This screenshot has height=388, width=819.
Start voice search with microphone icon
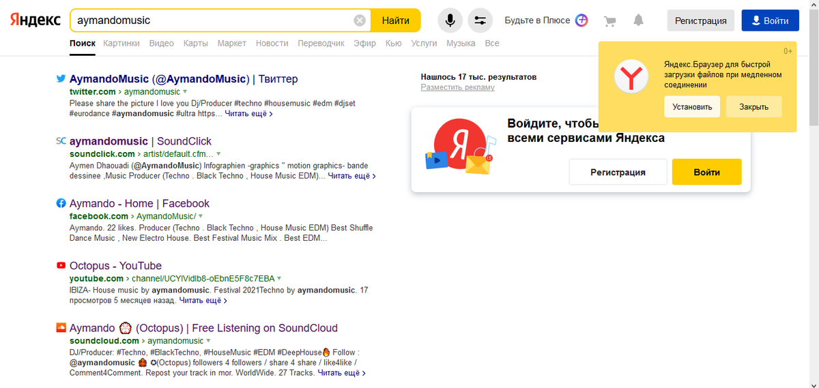[449, 20]
